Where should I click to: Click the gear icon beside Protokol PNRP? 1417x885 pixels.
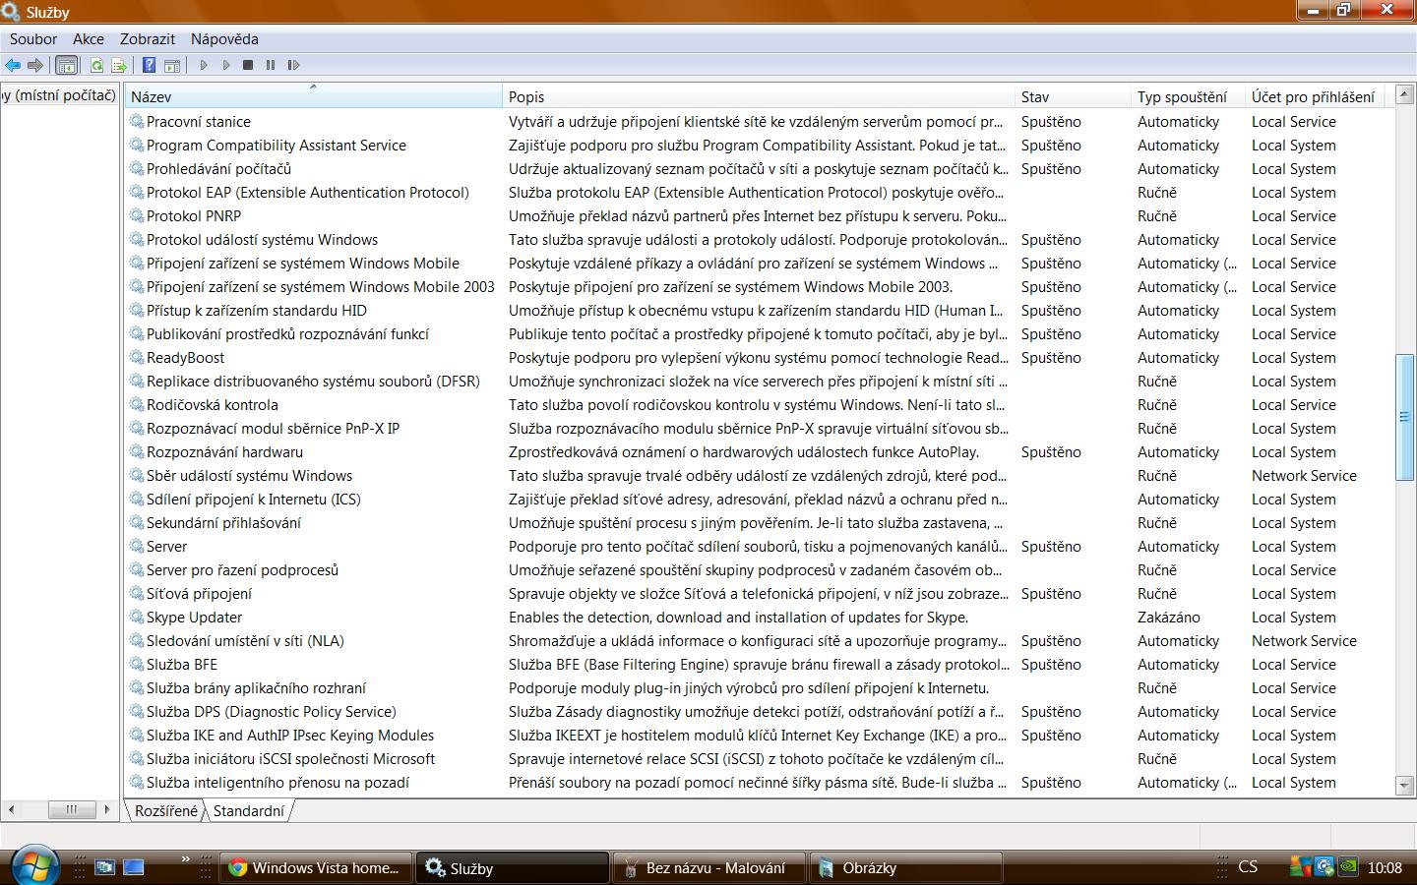(x=137, y=216)
